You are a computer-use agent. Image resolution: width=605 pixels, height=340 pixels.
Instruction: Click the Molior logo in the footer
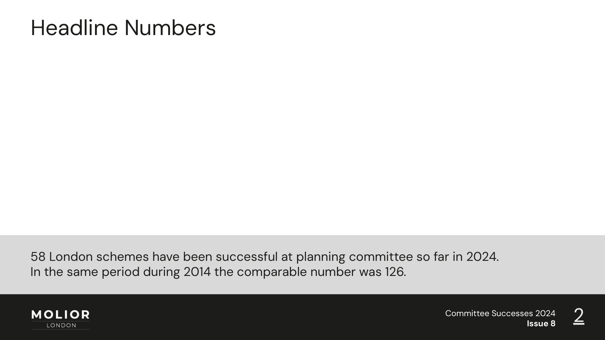(x=60, y=319)
